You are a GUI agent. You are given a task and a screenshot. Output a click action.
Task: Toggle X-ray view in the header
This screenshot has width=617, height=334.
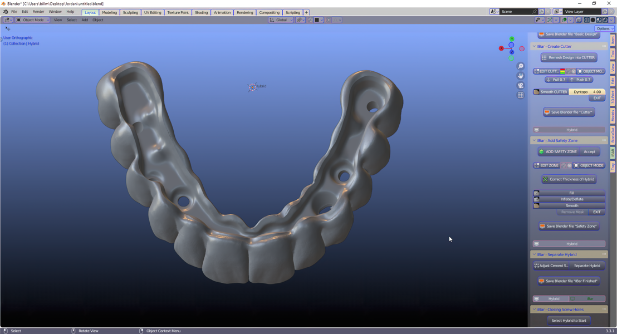(x=579, y=20)
